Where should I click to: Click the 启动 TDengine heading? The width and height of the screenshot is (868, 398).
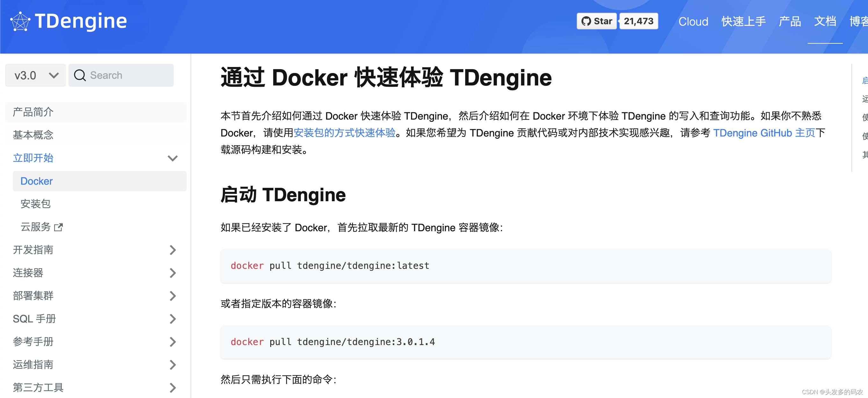pyautogui.click(x=283, y=195)
